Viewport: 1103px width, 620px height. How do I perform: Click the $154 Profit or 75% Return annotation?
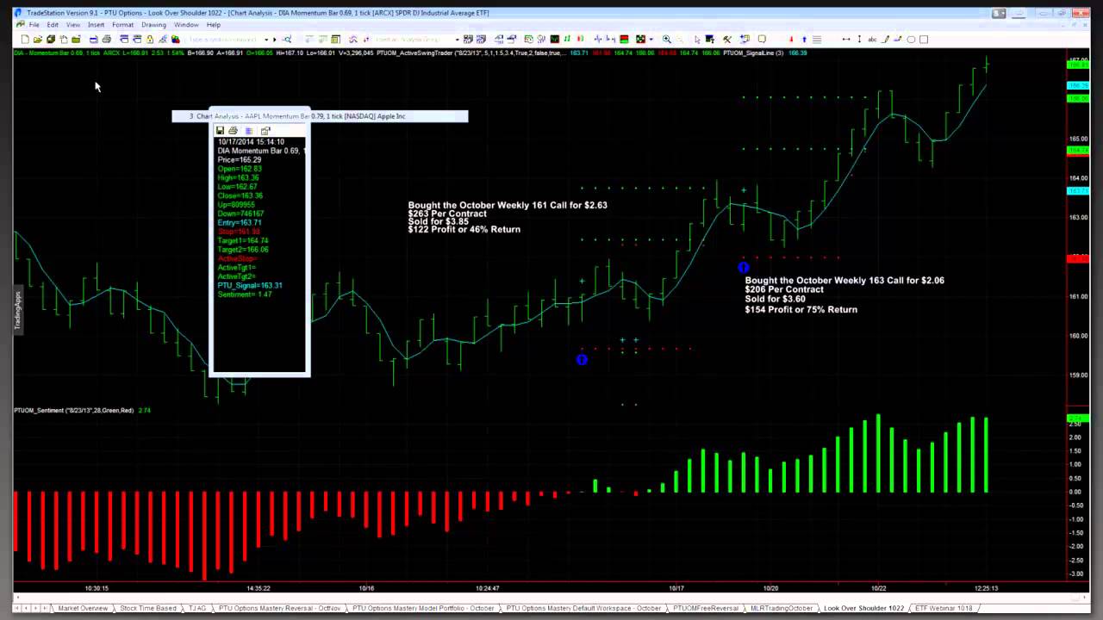[x=801, y=310]
